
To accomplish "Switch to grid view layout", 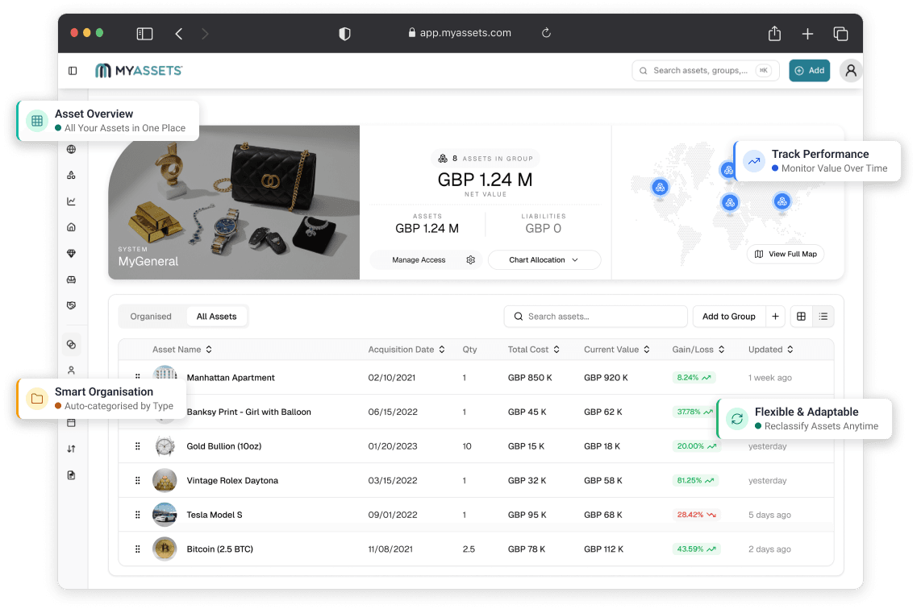I will [801, 317].
